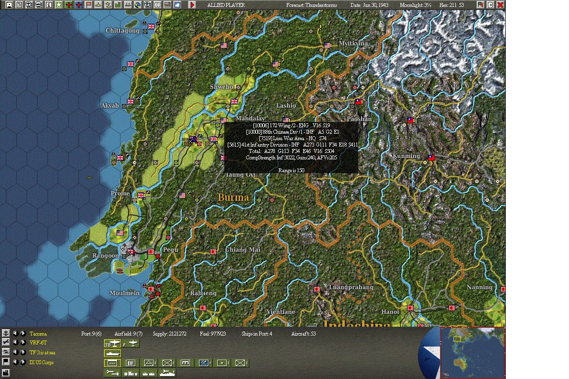Click the minimap thumbnail in bottom right
569x379 pixels.
[x=472, y=352]
